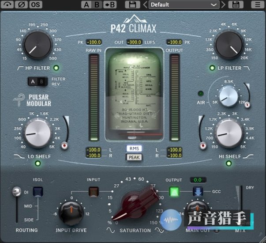The width and height of the screenshot is (266, 243).
Task: Click the AIR gain slider red handle
Action: pyautogui.click(x=247, y=105)
